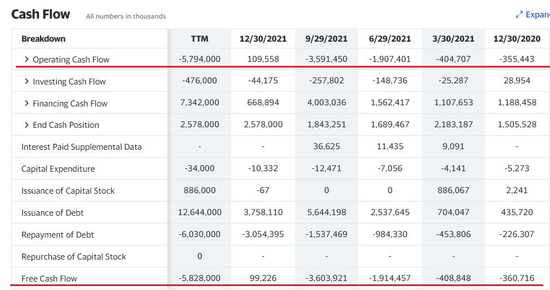The width and height of the screenshot is (550, 290).
Task: Click Interest Paid value 11,435
Action: [390, 146]
